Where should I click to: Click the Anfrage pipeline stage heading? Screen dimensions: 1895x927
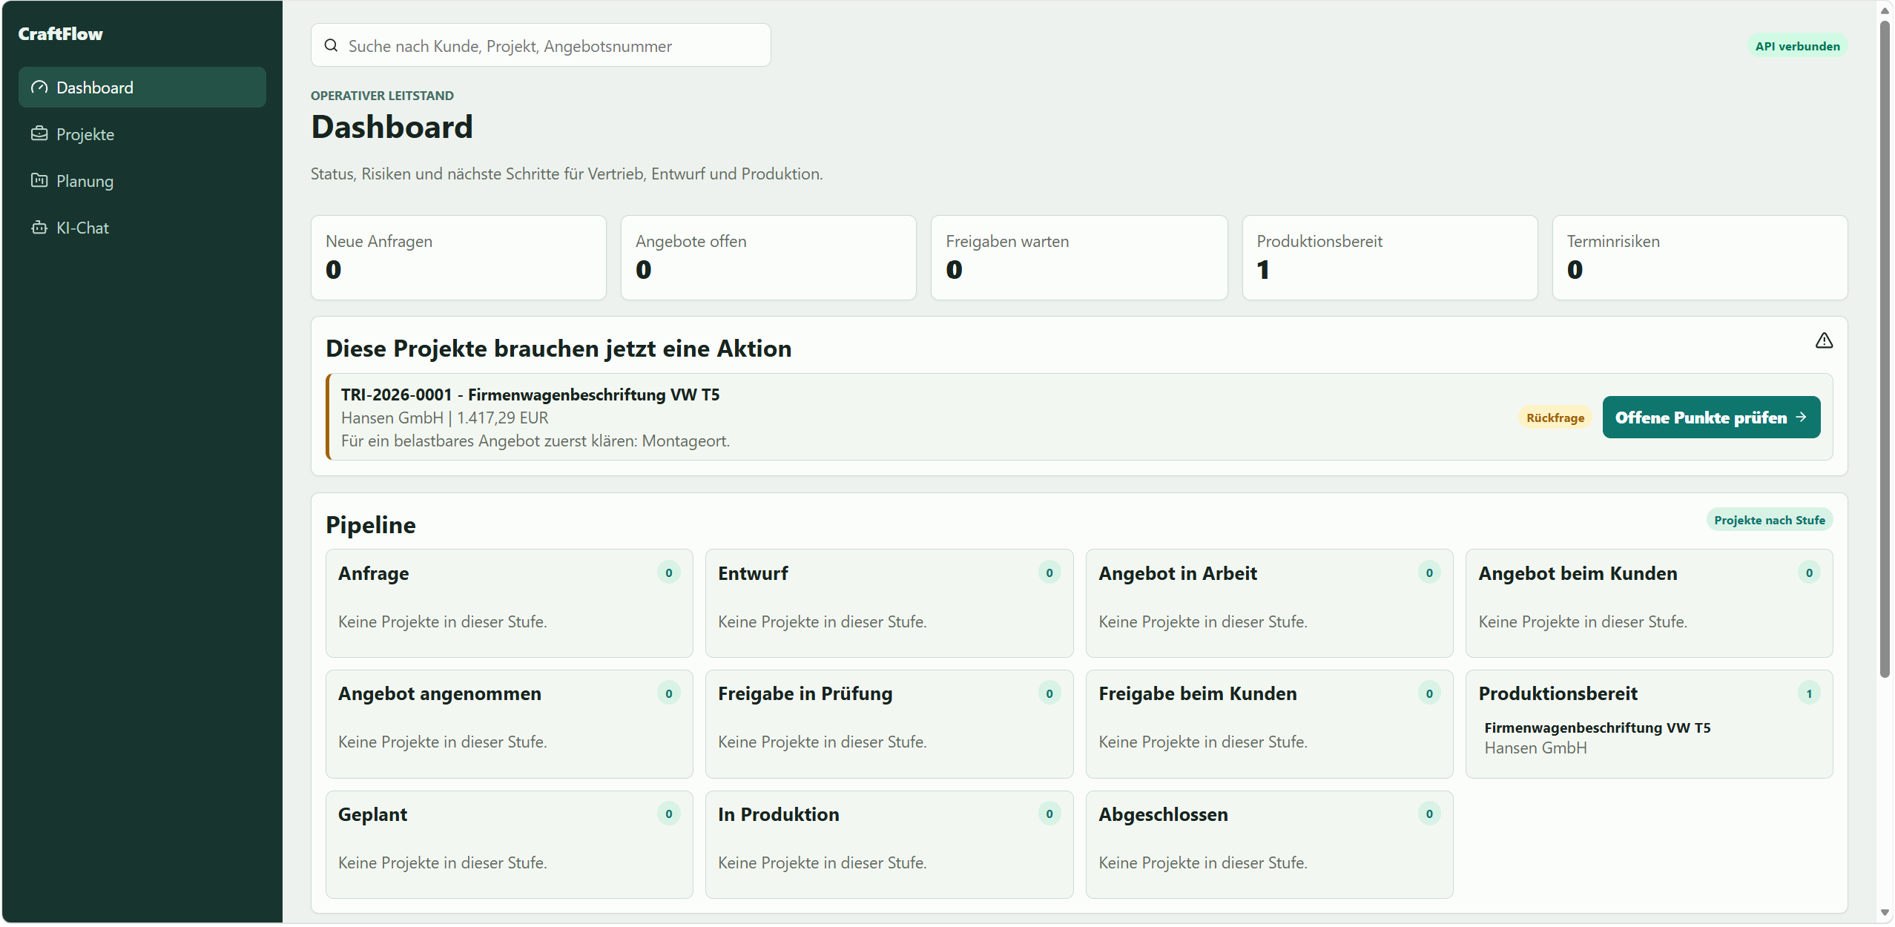pyautogui.click(x=374, y=574)
